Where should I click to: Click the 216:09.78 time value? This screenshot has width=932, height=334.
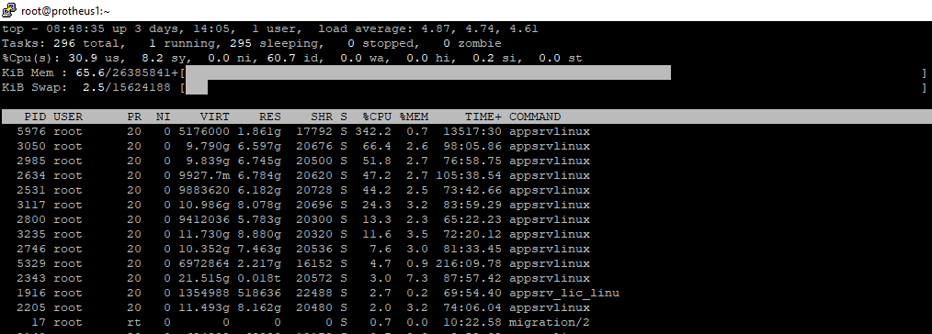click(469, 264)
